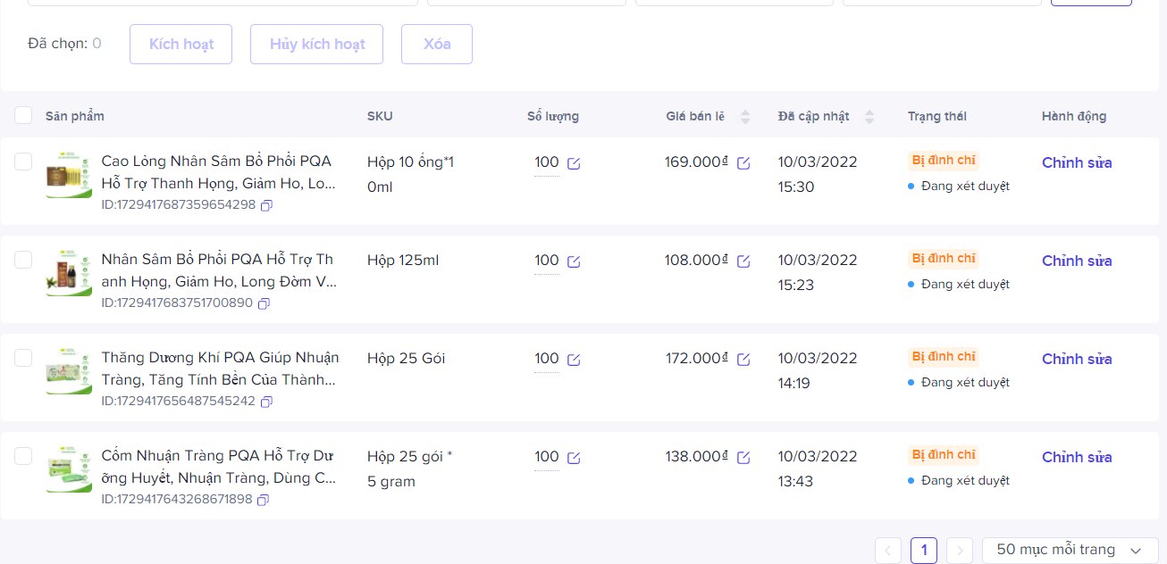Open 'Chỉnh sửa' for Thăng Dương Khí PQA

click(x=1076, y=359)
